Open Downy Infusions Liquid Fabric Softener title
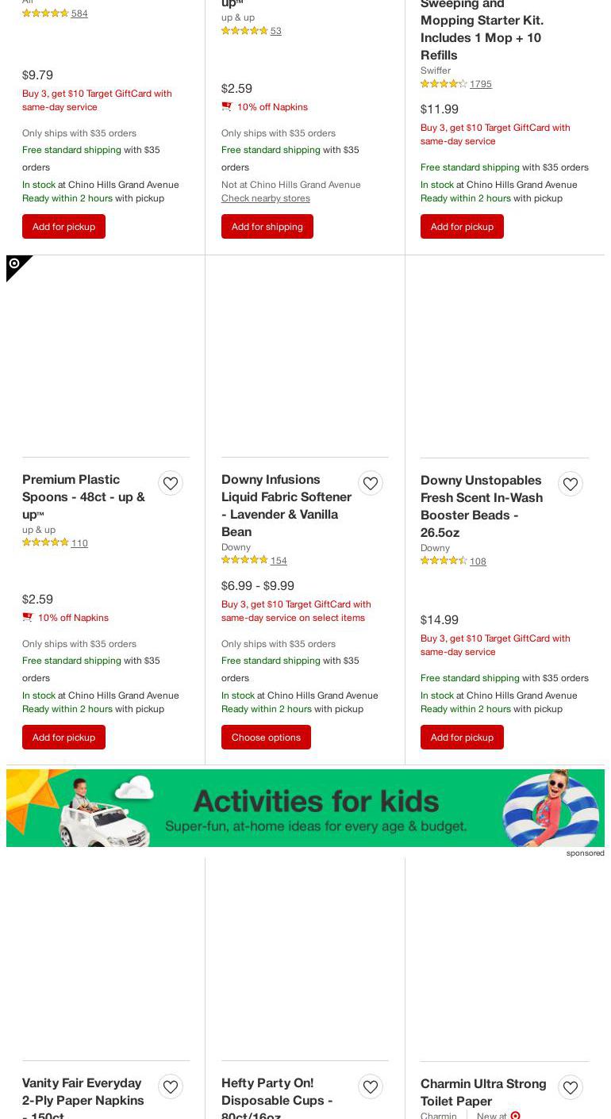This screenshot has height=1119, width=611. [286, 505]
